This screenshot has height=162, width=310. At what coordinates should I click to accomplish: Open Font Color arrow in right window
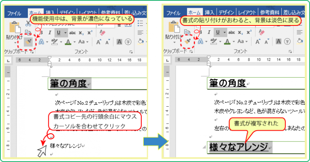click(234, 42)
